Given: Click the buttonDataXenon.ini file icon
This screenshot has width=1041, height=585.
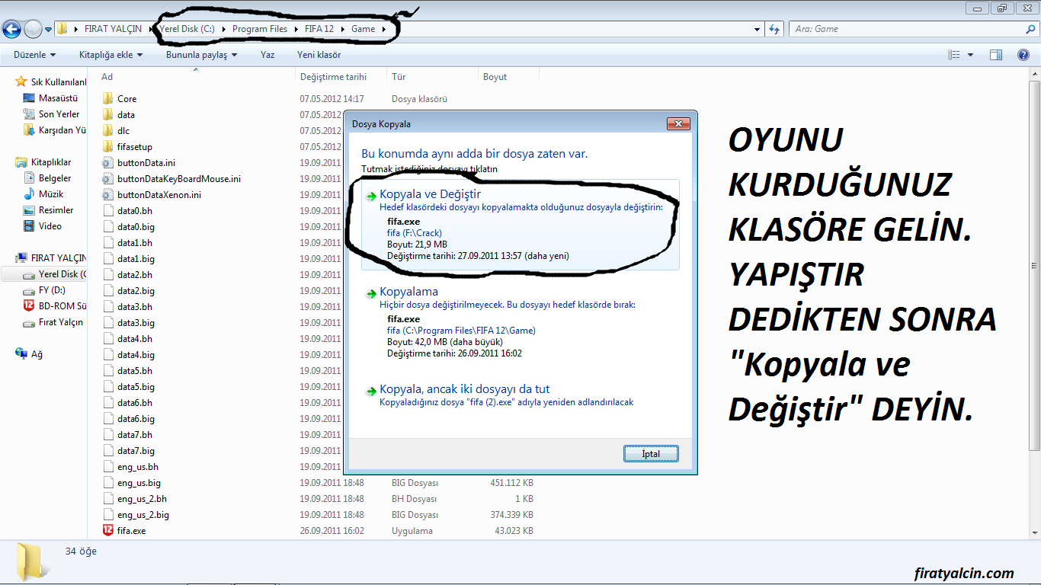Looking at the screenshot, I should coord(107,194).
